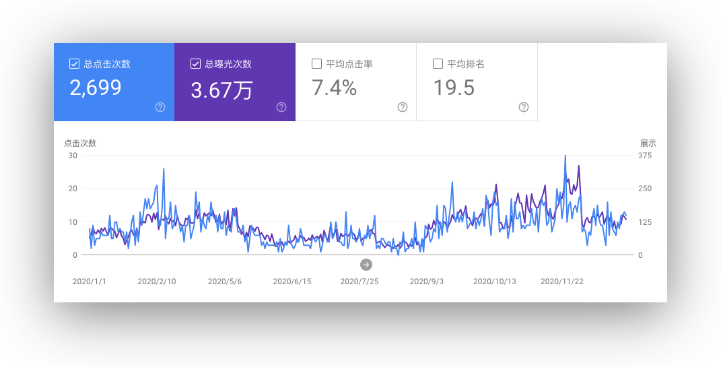
Task: Click the 2020/2/10 date label
Action: tap(157, 281)
